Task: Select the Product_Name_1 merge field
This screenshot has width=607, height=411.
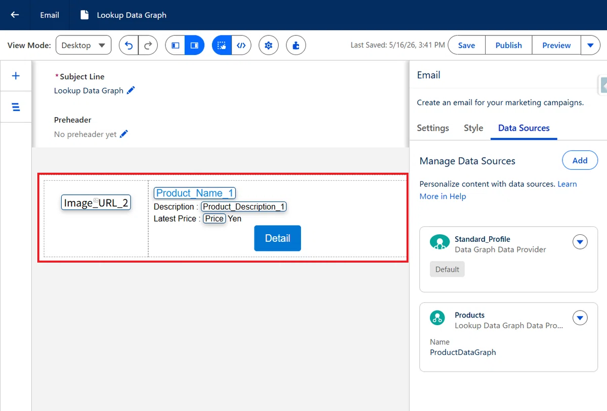Action: coord(195,193)
